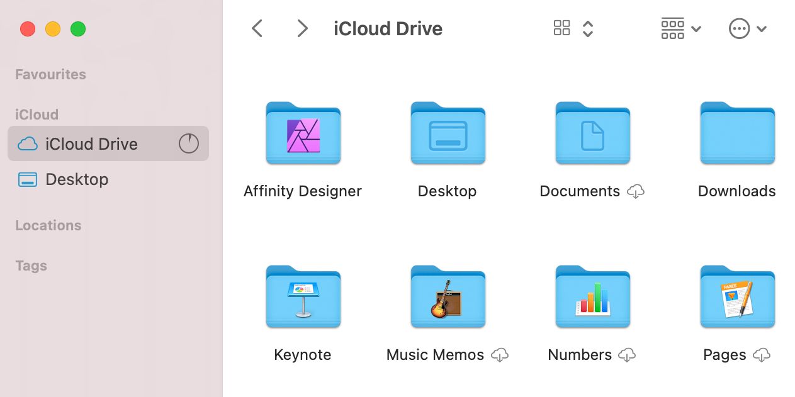Download the Documents folder from iCloud

click(x=636, y=192)
